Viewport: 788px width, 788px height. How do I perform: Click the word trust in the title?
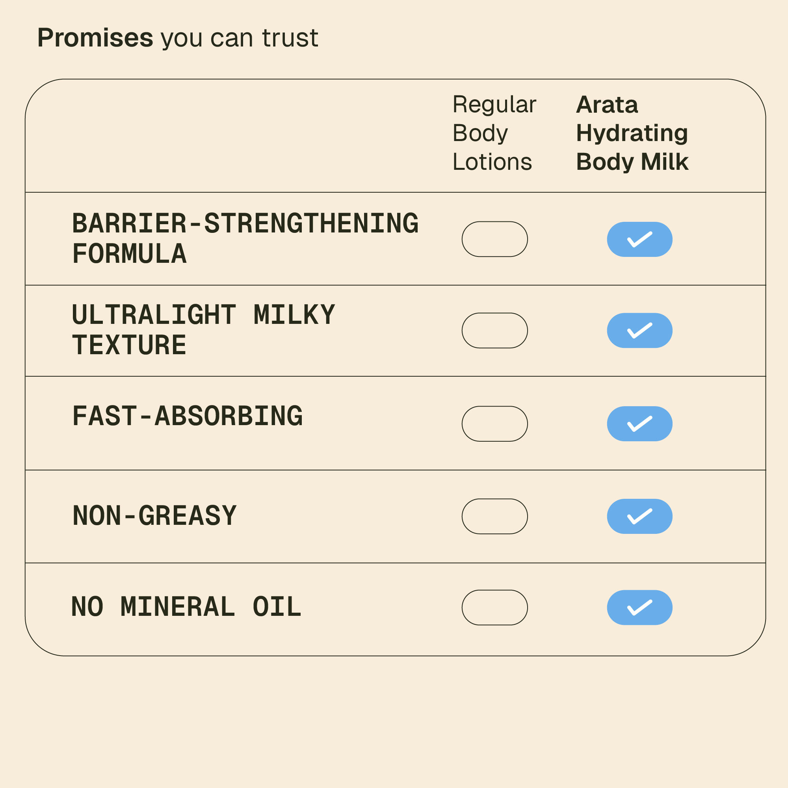tap(290, 38)
